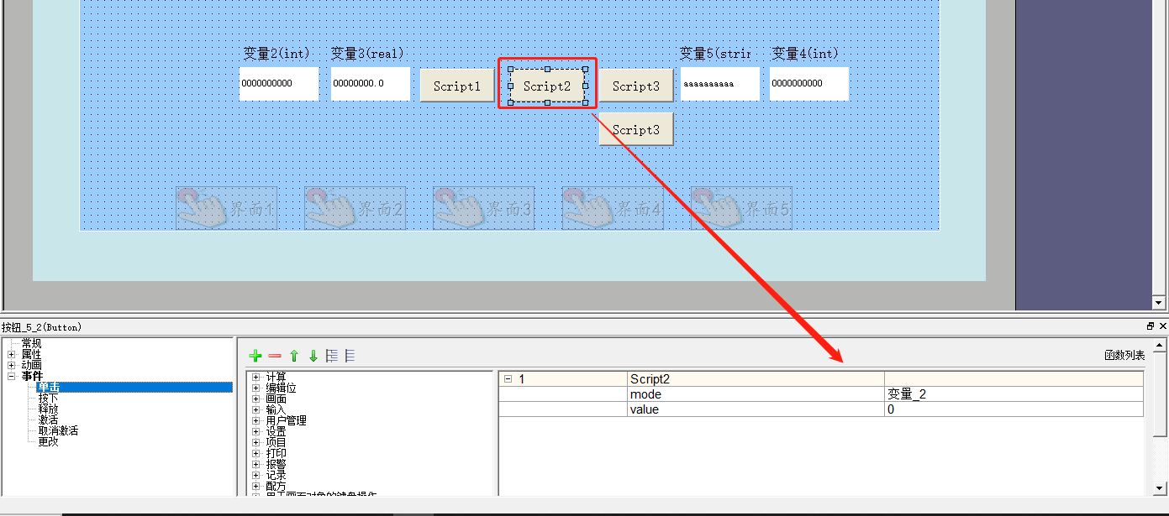Move the function up with the green up arrow
Viewport: 1169px width, 516px height.
pyautogui.click(x=294, y=356)
